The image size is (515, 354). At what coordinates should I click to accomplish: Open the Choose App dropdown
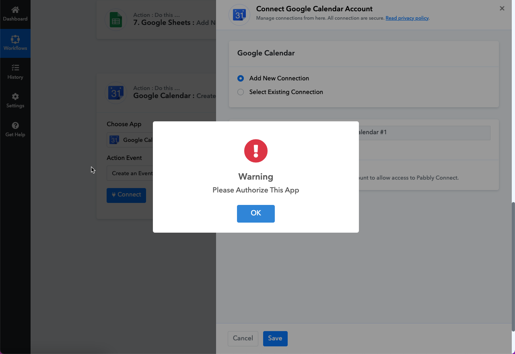pos(130,140)
